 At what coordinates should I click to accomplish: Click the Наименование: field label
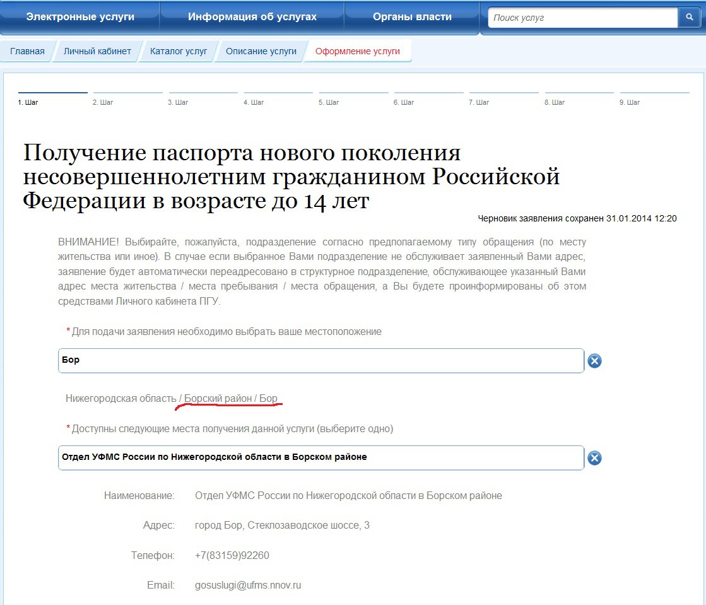pyautogui.click(x=139, y=496)
